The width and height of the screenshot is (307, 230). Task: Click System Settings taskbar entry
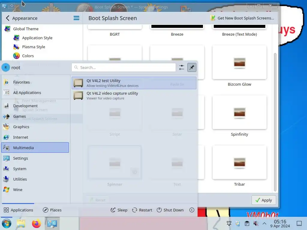pyautogui.click(x=52, y=223)
